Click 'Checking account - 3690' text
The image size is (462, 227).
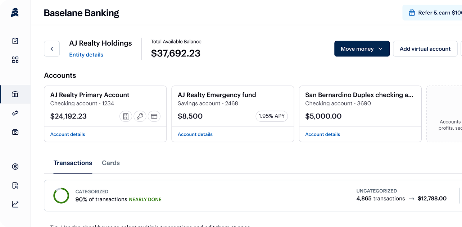(338, 103)
